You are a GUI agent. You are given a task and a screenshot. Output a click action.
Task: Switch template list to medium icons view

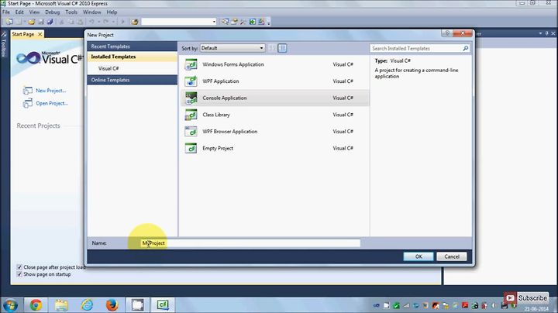[282, 48]
